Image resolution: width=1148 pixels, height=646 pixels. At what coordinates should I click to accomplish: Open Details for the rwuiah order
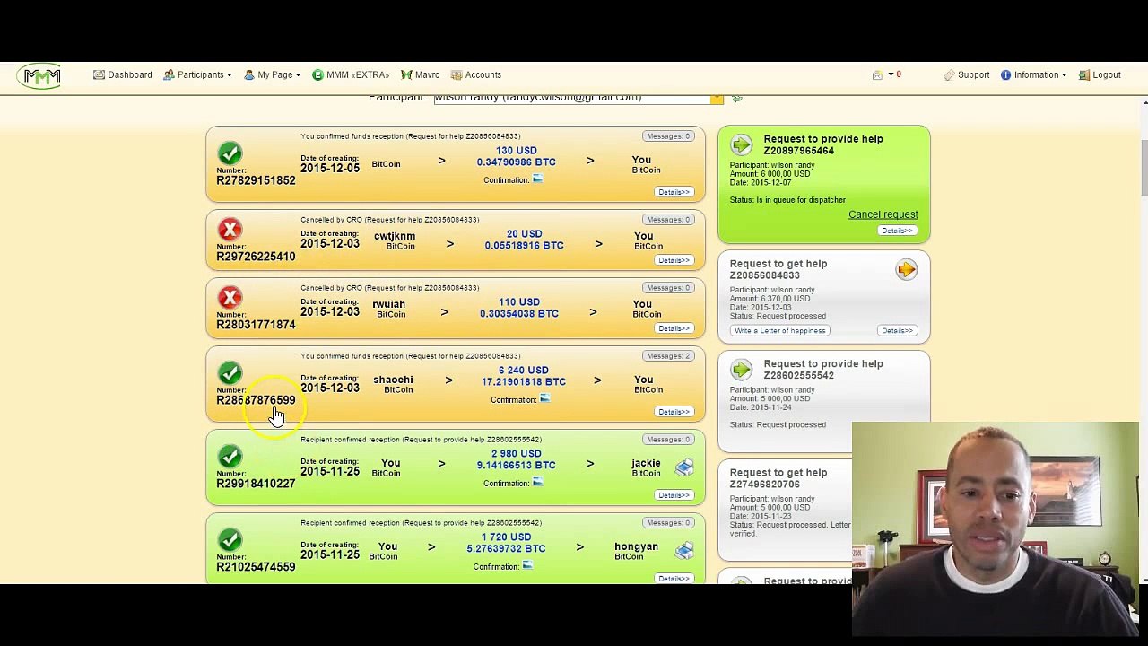point(674,328)
